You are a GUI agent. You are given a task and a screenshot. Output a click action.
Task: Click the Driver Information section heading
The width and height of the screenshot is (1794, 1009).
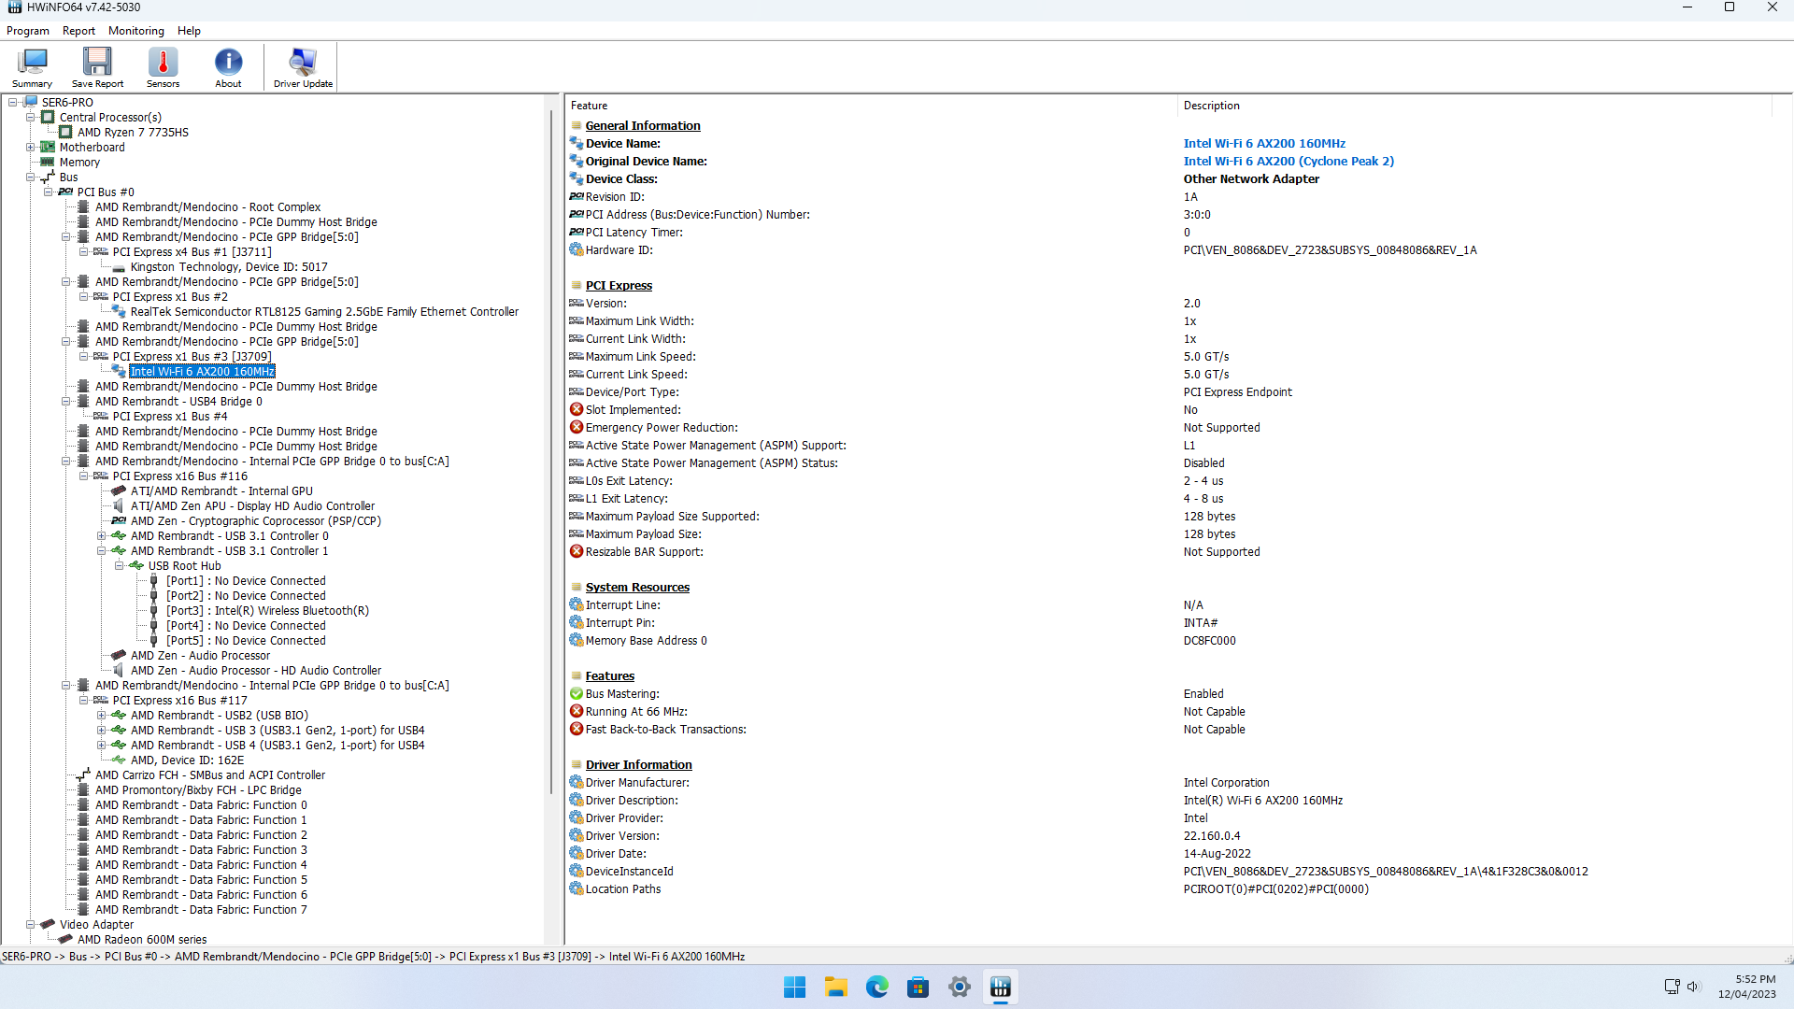click(x=639, y=765)
